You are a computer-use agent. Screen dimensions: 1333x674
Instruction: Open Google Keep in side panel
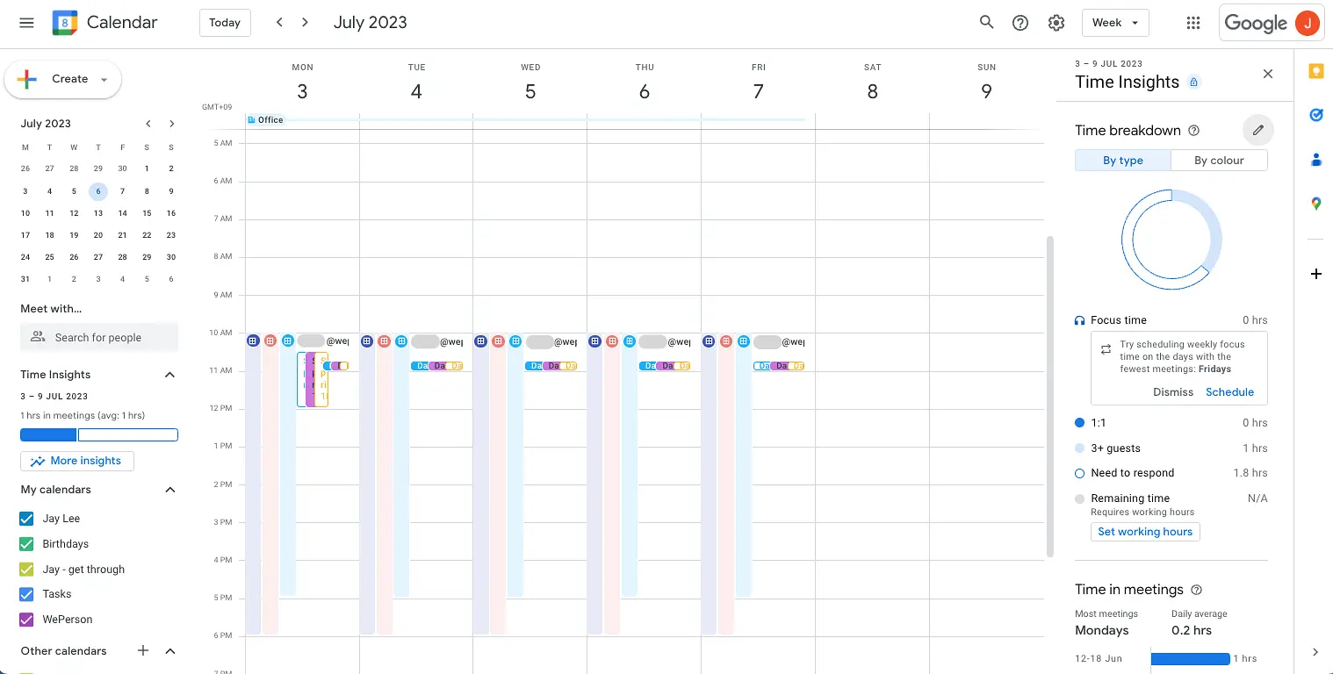click(x=1315, y=72)
